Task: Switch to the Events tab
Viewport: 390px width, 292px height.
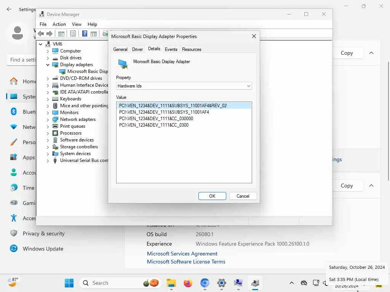Action: [171, 49]
